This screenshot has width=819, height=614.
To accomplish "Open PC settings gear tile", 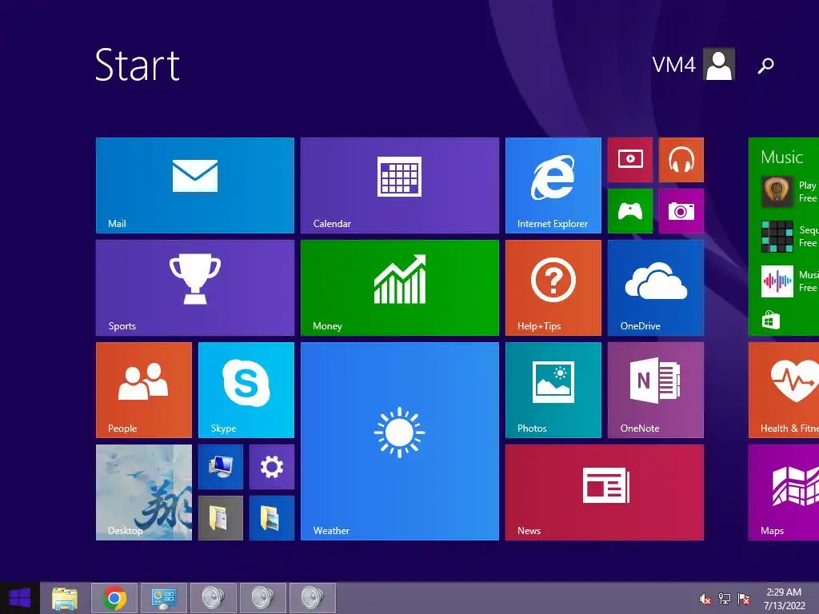I will (x=272, y=467).
